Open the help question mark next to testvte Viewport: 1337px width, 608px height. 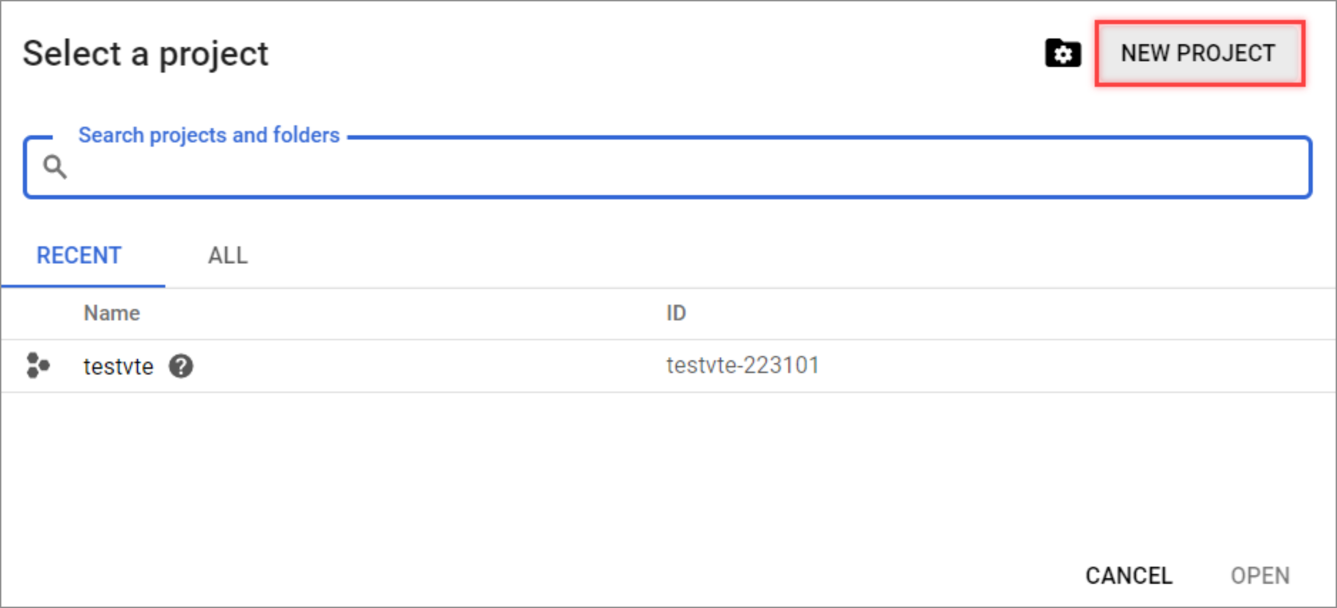[x=181, y=366]
